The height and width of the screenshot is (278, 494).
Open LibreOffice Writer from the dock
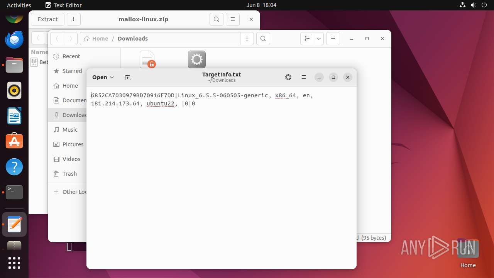[14, 116]
